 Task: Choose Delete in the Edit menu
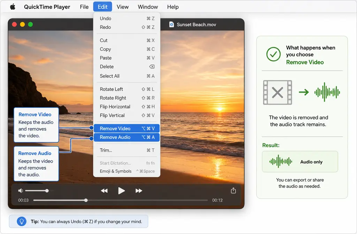pyautogui.click(x=127, y=67)
